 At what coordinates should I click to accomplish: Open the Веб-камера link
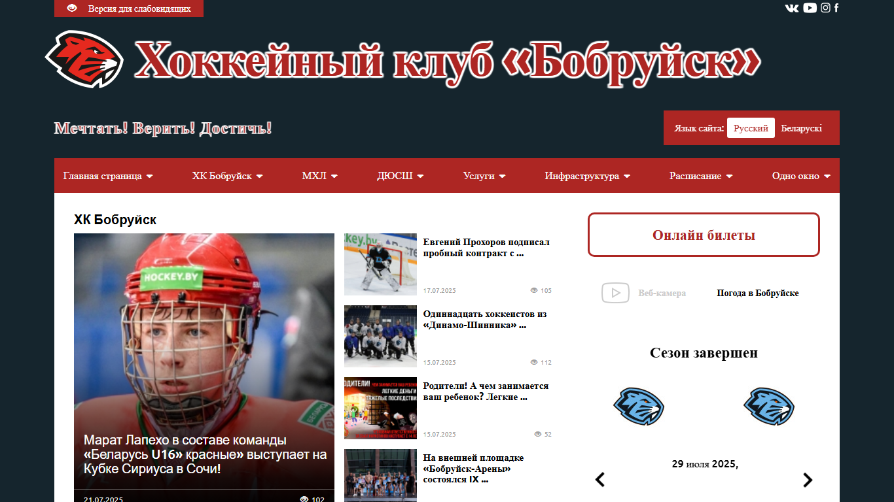662,293
